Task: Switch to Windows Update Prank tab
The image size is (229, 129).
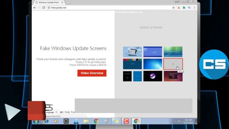Action: click(49, 3)
